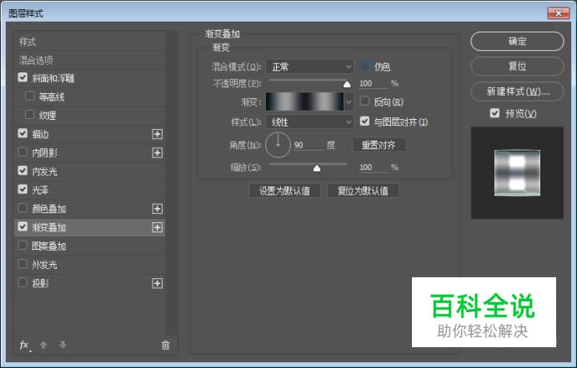The height and width of the screenshot is (368, 577).
Task: Click the gradient preview swatch to edit
Action: click(x=304, y=102)
